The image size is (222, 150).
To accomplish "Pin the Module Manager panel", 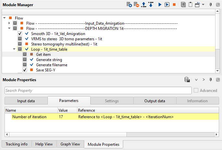I will pyautogui.click(x=211, y=5).
